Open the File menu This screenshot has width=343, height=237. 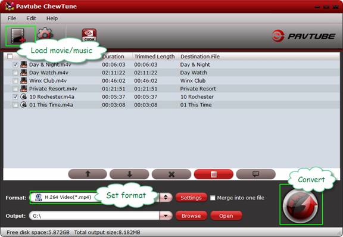(11, 18)
